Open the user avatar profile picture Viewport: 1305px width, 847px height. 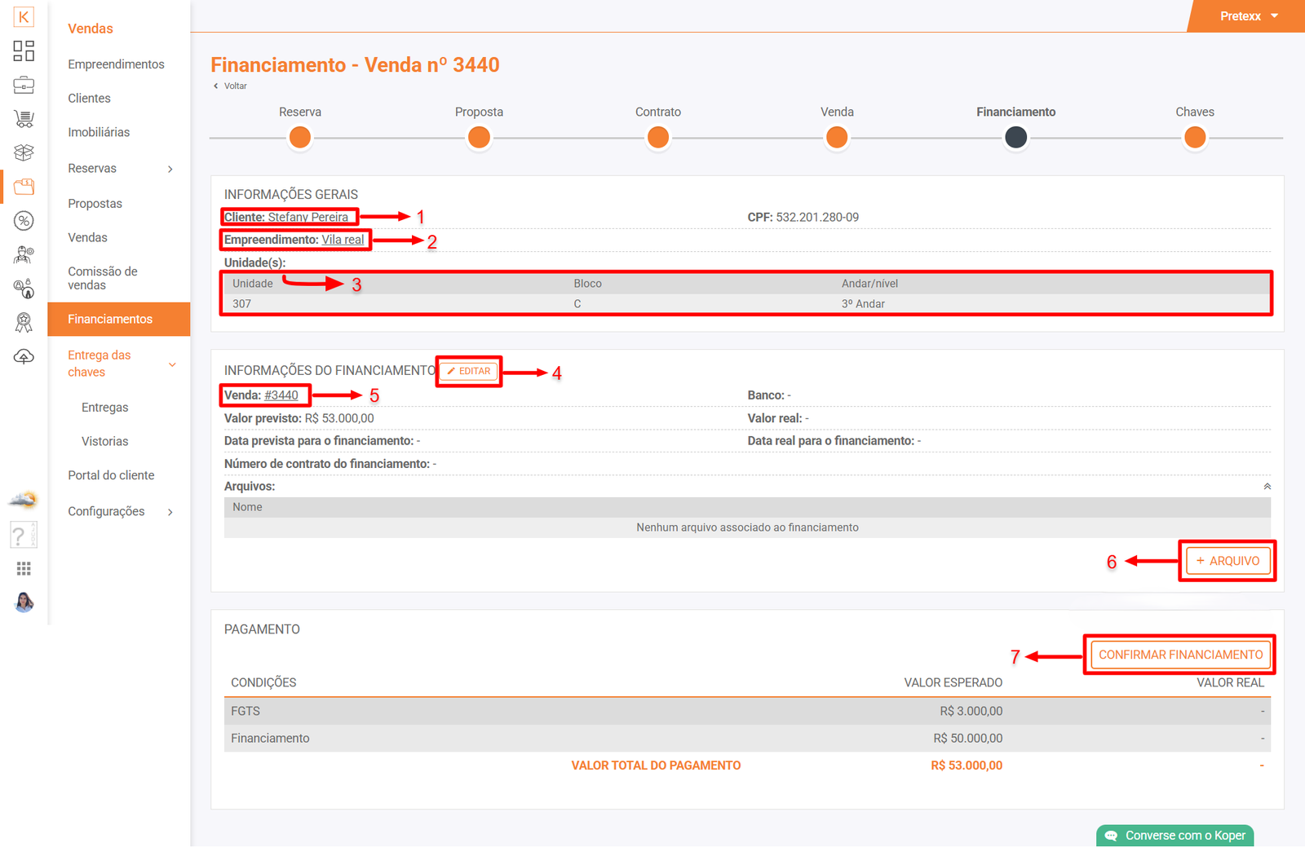tap(24, 602)
